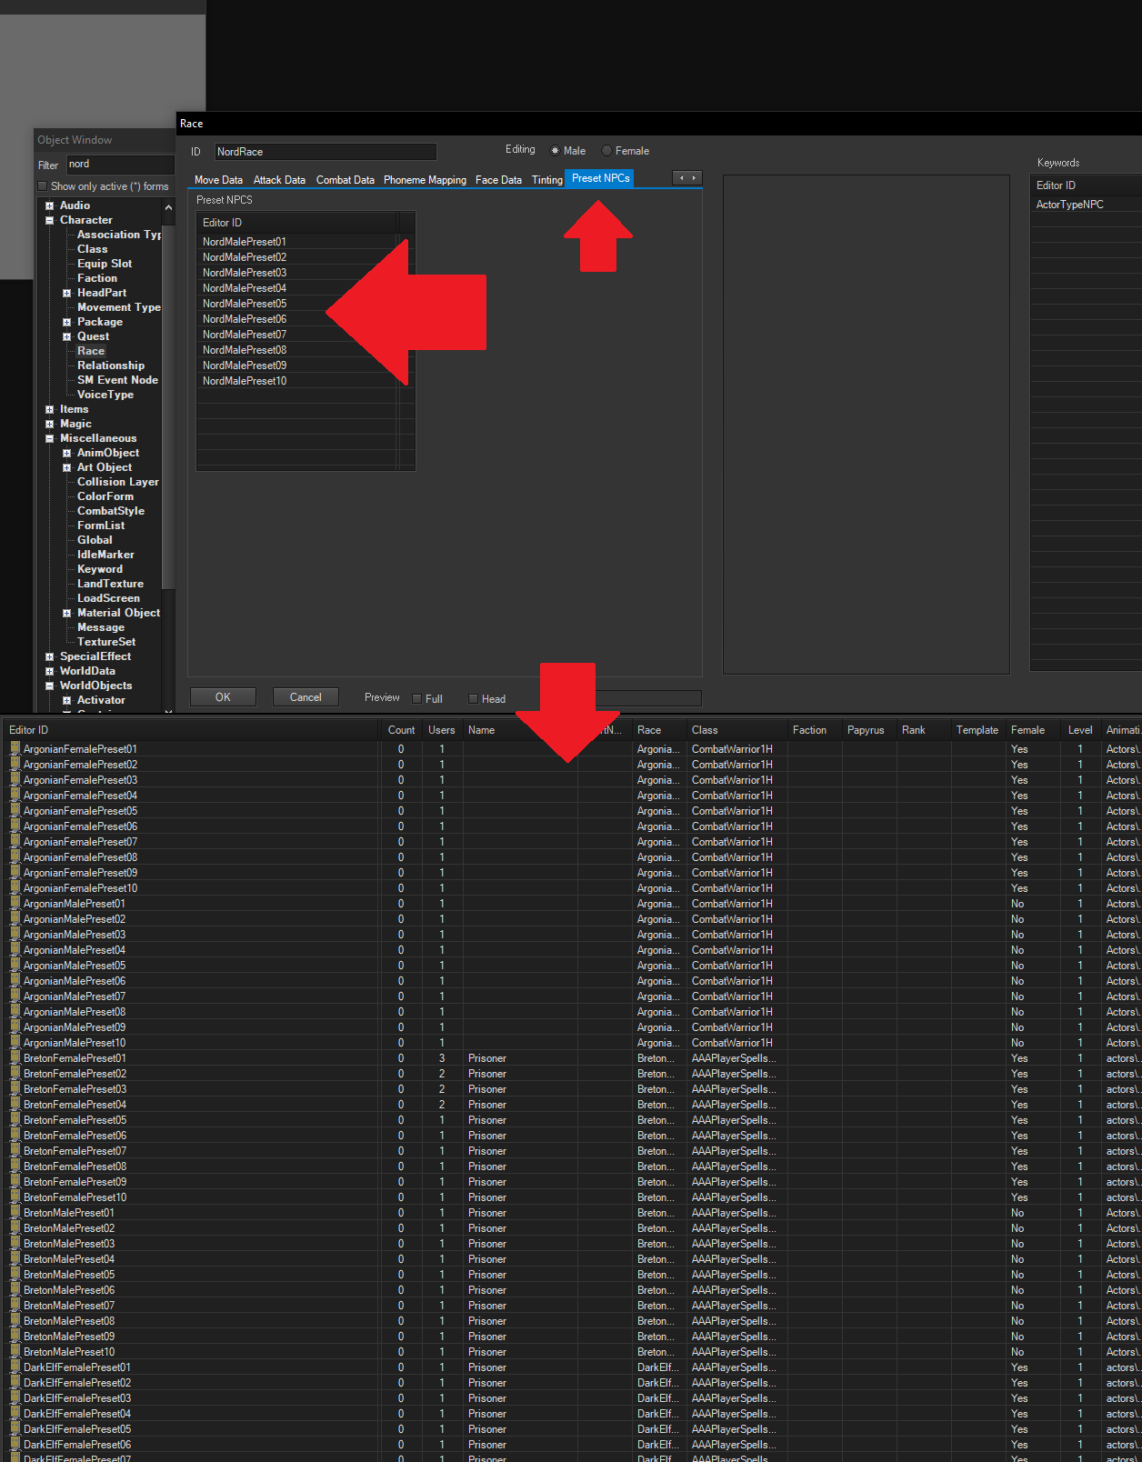The image size is (1142, 1462).
Task: Expand the WorldData tree node
Action: coord(50,672)
